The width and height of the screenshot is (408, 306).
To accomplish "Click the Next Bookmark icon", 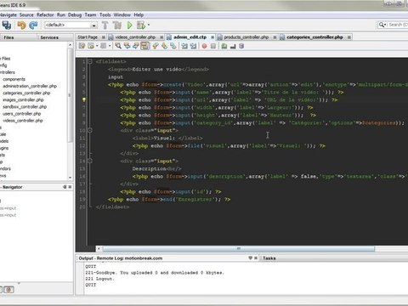I will click(164, 46).
